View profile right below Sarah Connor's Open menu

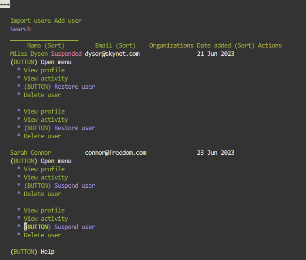pos(44,169)
